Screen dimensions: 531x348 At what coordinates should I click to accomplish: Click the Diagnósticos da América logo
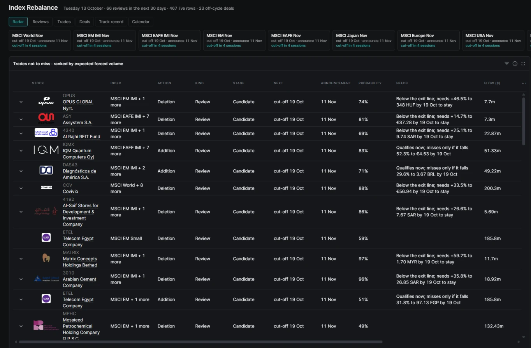46,171
